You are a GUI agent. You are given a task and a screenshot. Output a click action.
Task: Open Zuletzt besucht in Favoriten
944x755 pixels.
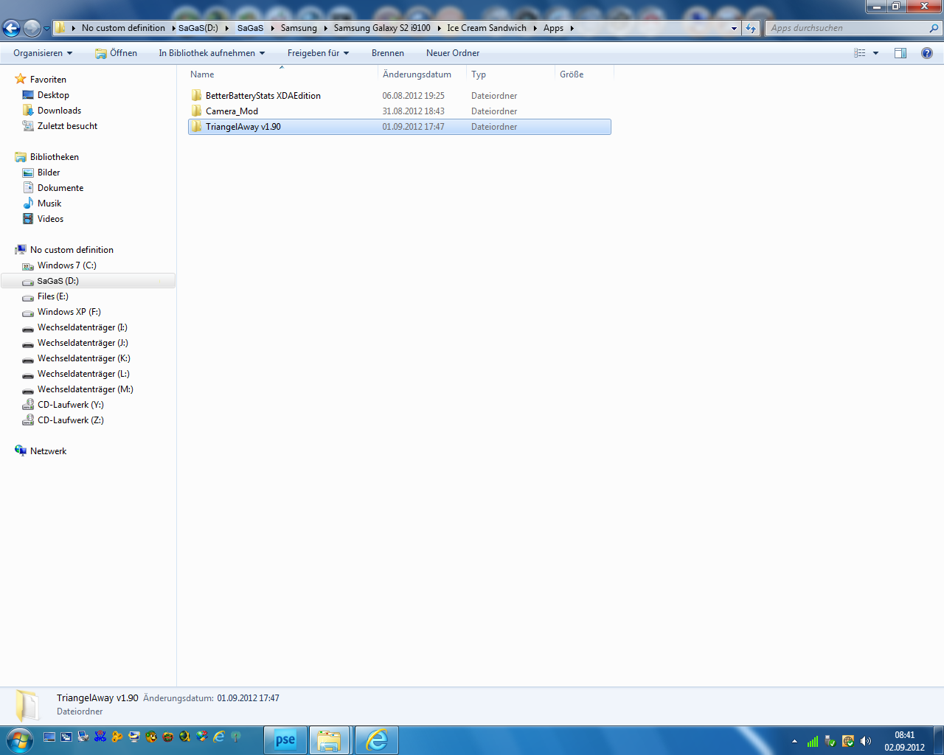click(67, 126)
